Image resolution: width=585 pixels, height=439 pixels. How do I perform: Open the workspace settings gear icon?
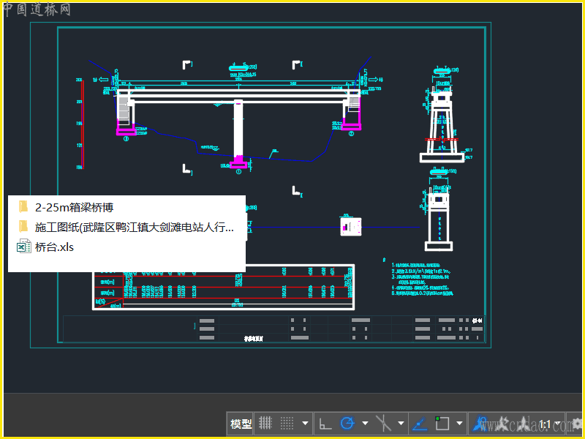577,424
